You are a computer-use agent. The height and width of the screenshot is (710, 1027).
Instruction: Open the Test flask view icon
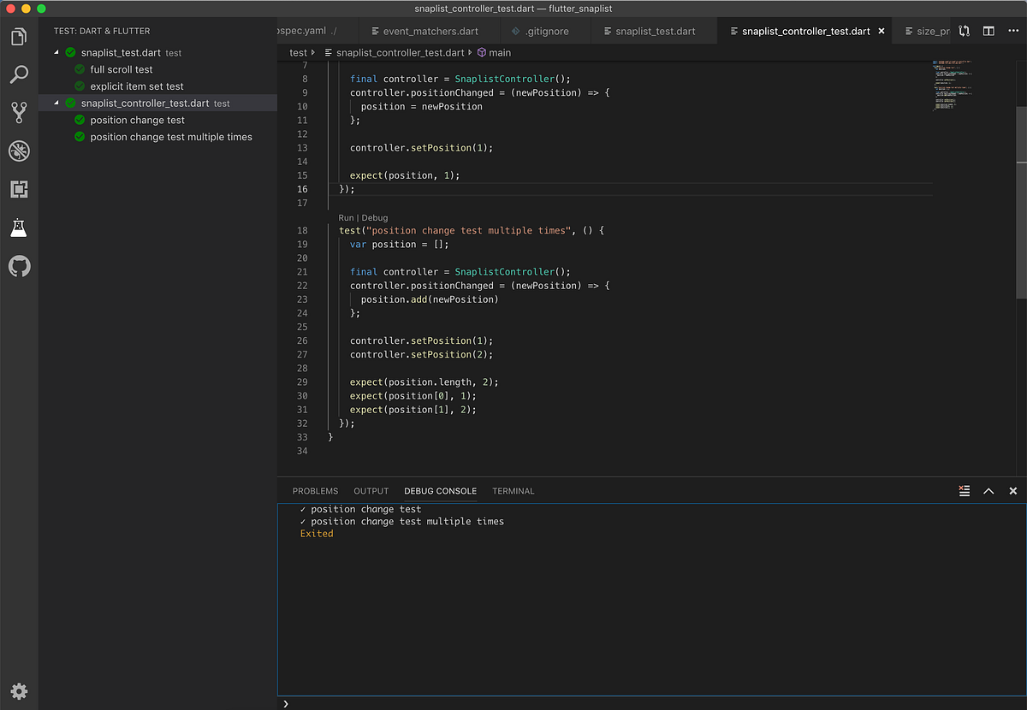click(19, 228)
